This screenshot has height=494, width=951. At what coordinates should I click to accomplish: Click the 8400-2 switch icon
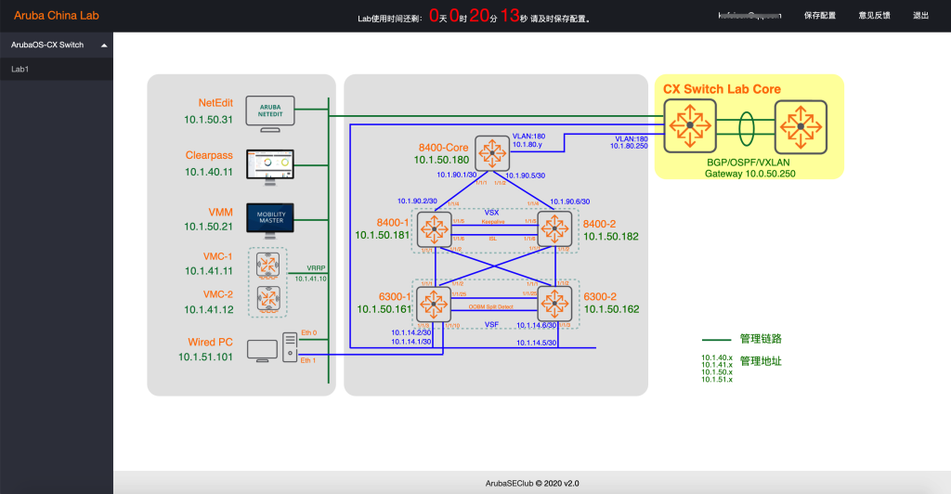(x=554, y=227)
